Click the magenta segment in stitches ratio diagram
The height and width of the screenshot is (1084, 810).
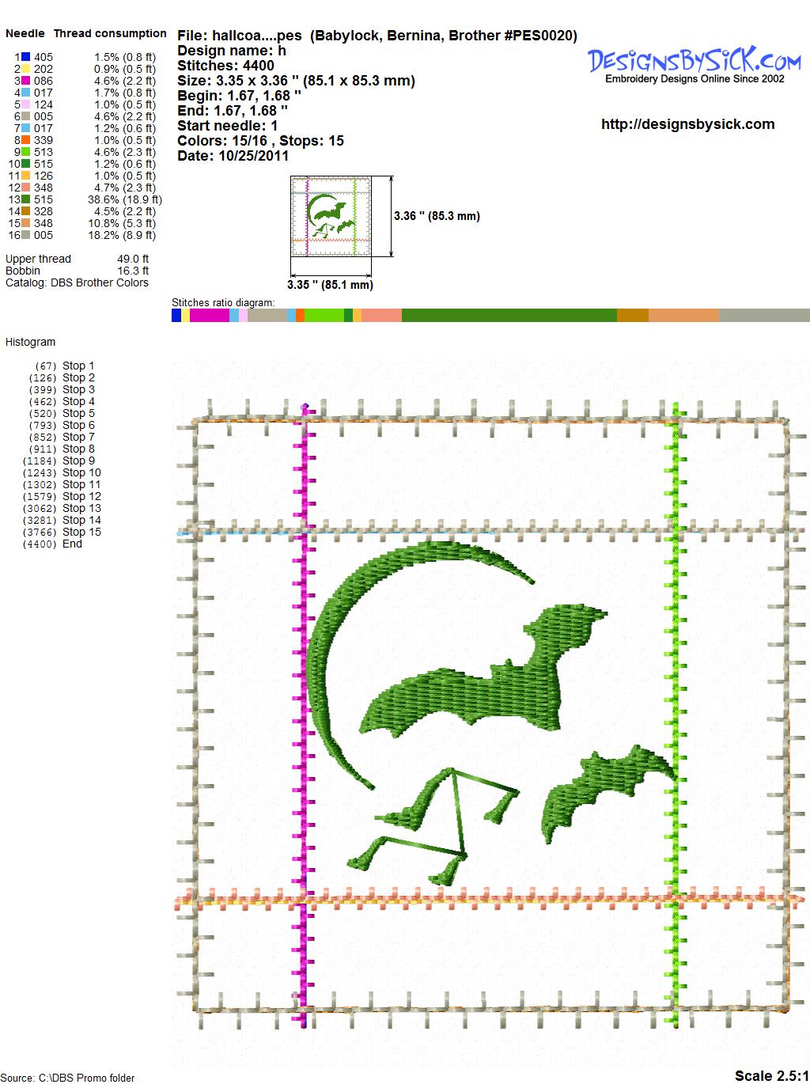[x=209, y=316]
